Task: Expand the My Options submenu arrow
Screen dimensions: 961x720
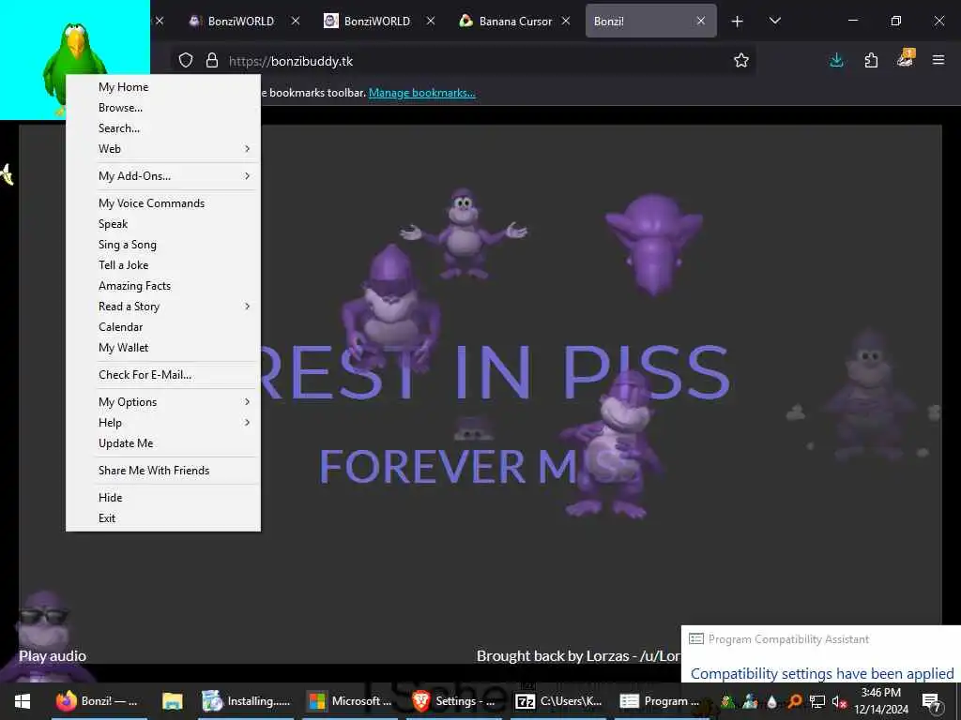Action: pos(247,401)
